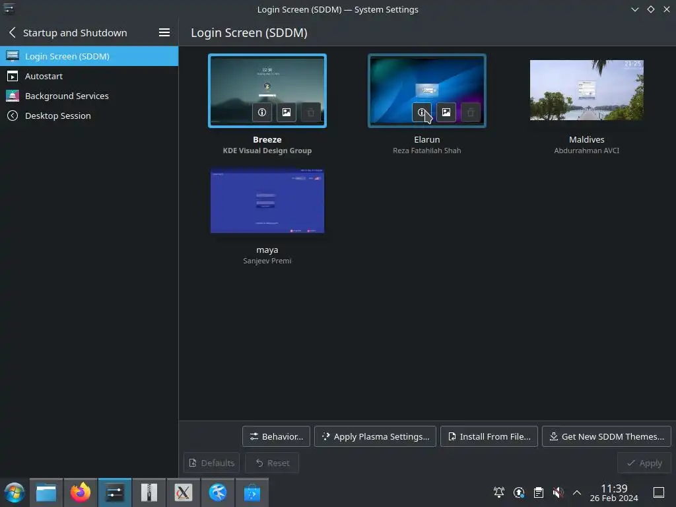
Task: Click Apply Plasma Settings... button
Action: point(375,436)
